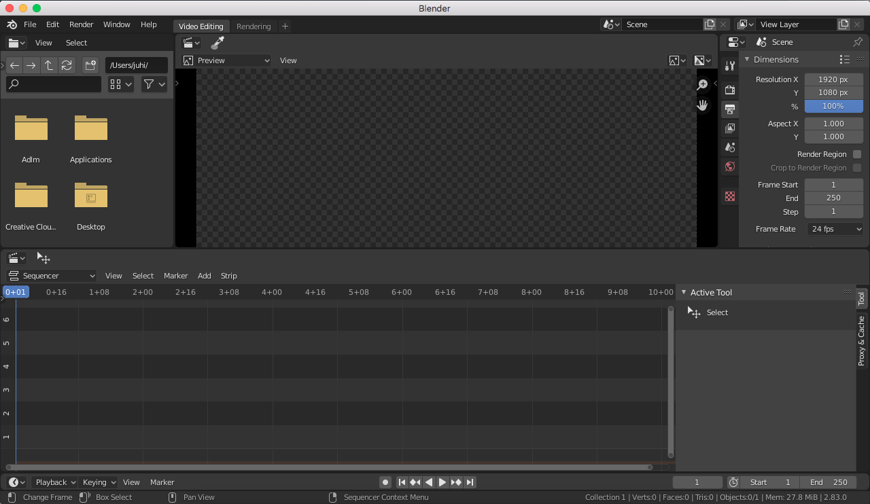Toggle the Crop to Render Region option

pos(857,168)
